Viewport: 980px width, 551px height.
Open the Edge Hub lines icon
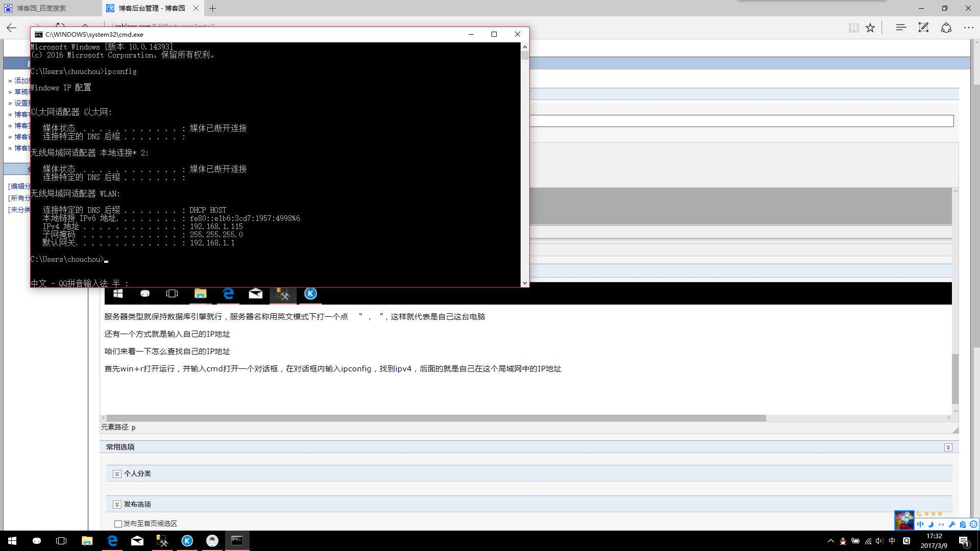pos(901,28)
